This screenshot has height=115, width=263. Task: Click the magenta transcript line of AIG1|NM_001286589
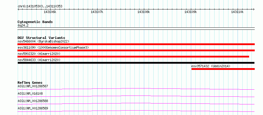136,111
